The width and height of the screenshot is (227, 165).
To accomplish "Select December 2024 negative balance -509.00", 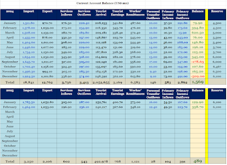I will tap(198, 76).
